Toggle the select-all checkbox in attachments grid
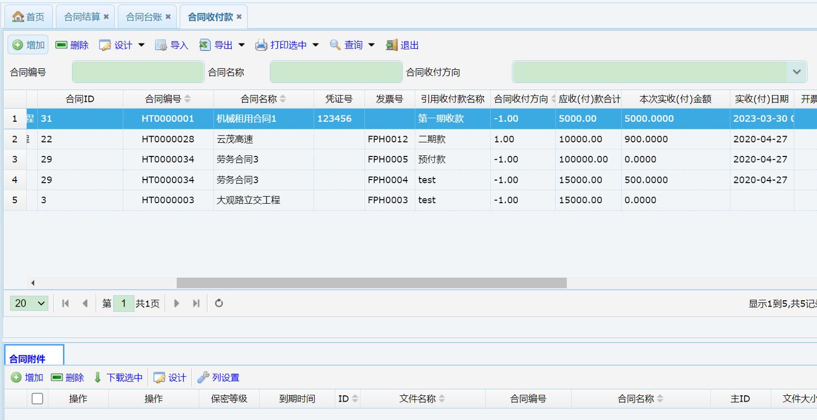The width and height of the screenshot is (817, 420). point(37,398)
